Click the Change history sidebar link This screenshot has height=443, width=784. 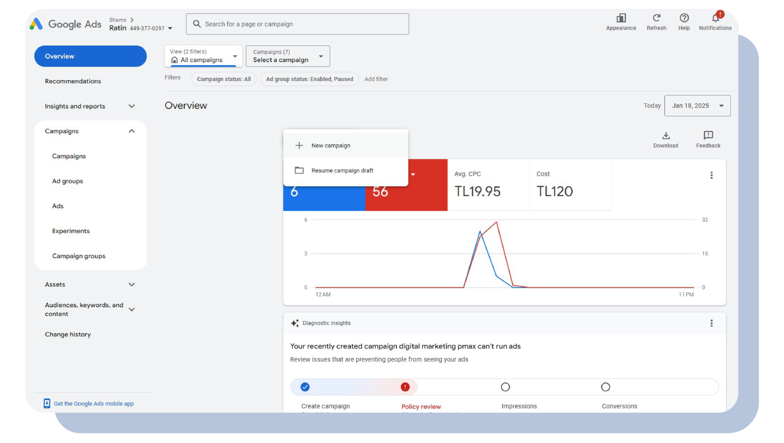[x=67, y=334]
